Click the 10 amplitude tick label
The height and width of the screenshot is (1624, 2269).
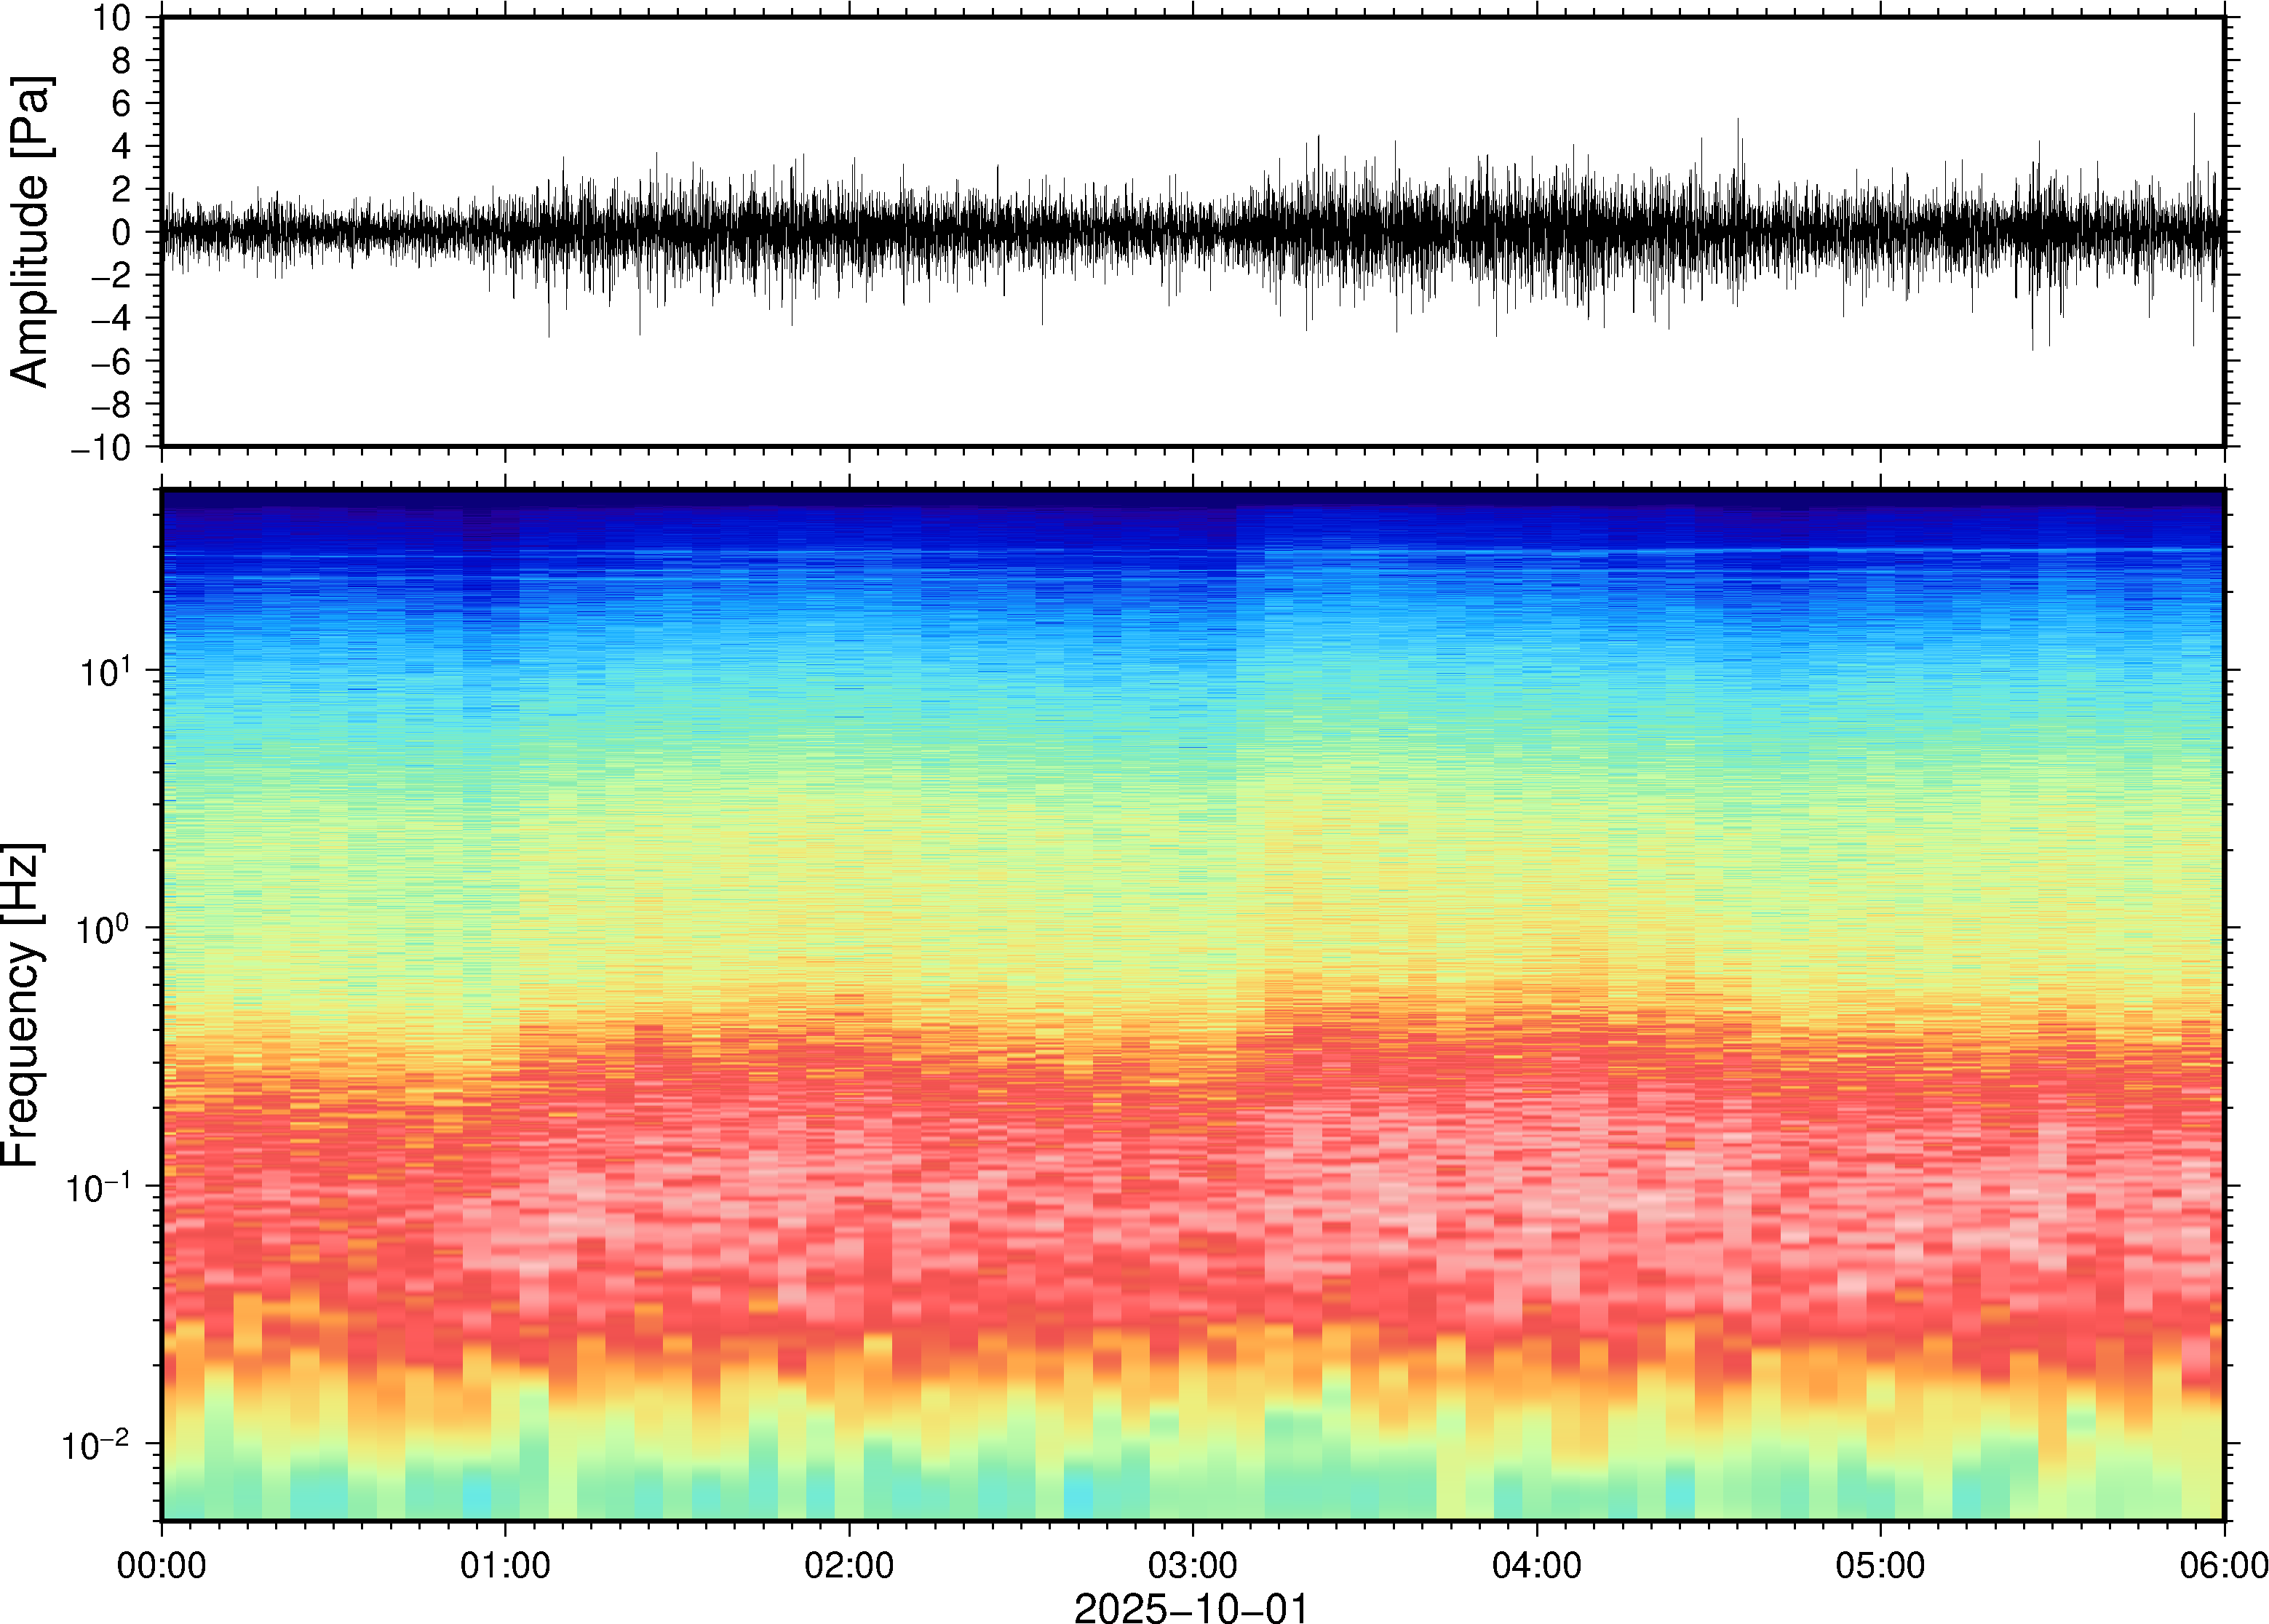113,18
